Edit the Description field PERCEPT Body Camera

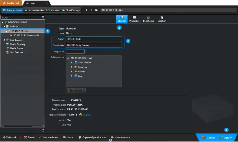[x=94, y=45]
